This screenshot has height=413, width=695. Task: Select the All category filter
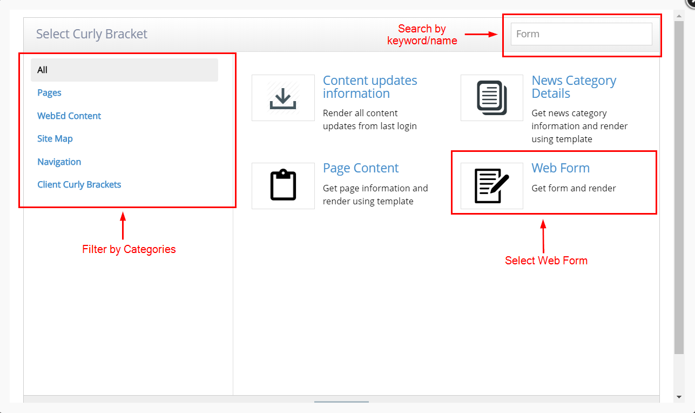pos(43,69)
